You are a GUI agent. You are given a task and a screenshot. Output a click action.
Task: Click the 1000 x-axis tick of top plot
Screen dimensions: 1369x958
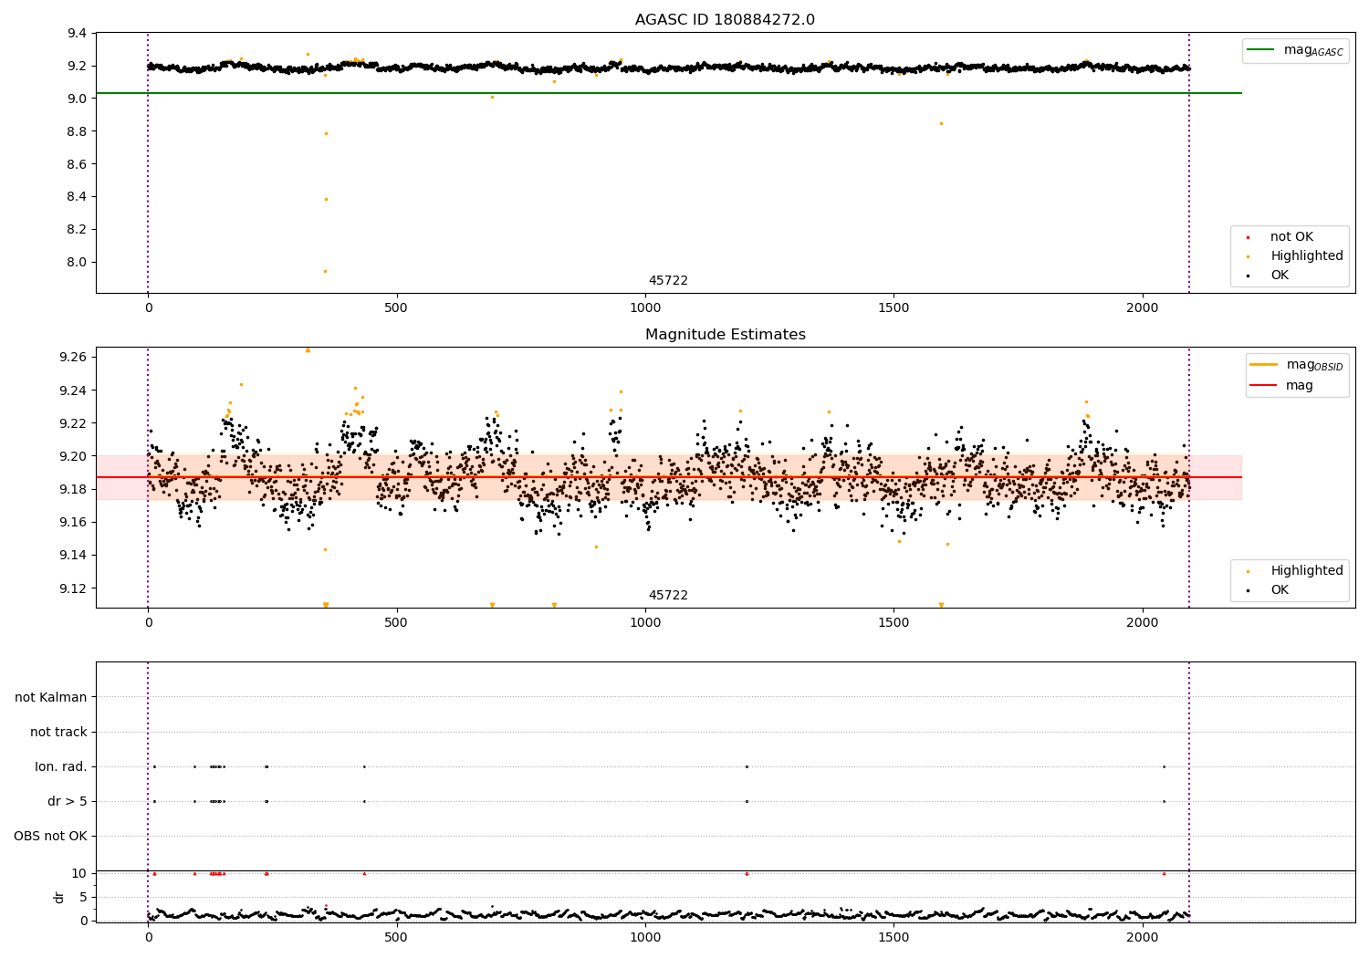point(645,308)
